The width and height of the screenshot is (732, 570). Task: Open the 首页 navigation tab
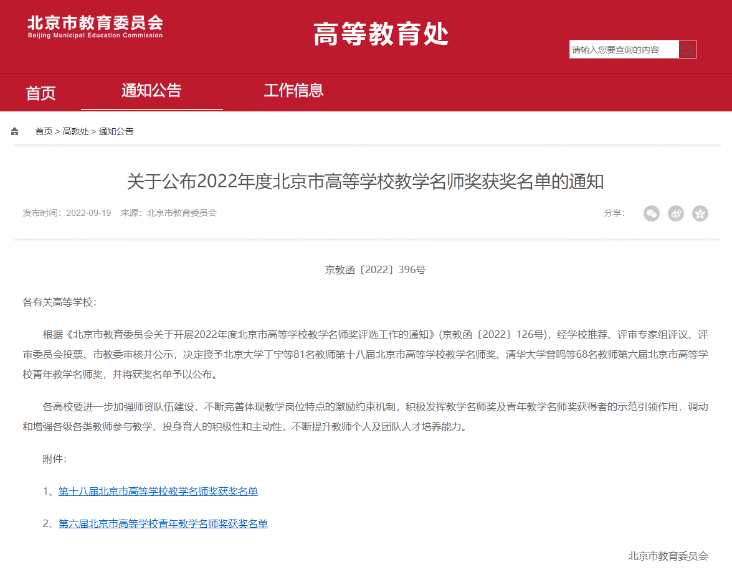tap(40, 93)
